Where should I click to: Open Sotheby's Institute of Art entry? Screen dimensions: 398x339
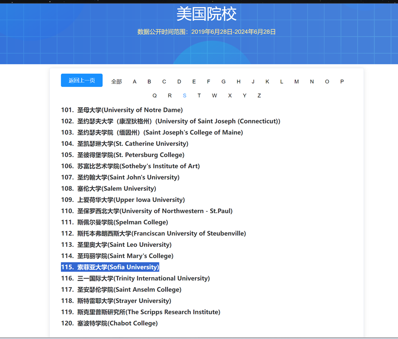138,166
